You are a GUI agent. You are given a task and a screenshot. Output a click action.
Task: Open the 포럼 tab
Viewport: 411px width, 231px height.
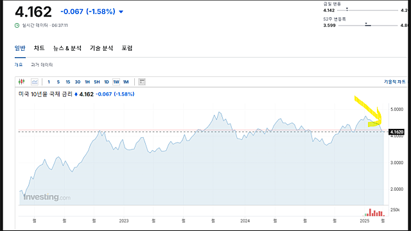tap(127, 48)
